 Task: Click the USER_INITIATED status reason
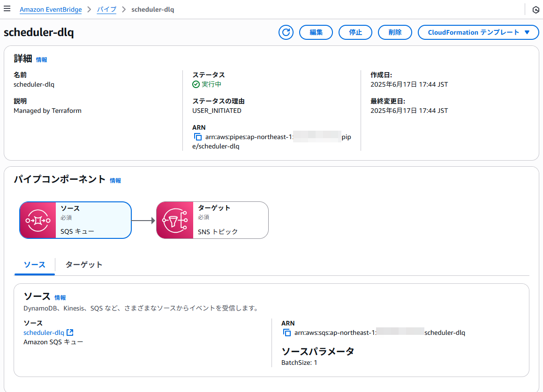(x=217, y=111)
